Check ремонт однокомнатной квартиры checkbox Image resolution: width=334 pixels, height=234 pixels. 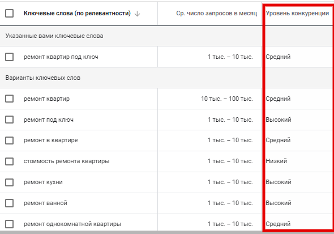(10, 224)
